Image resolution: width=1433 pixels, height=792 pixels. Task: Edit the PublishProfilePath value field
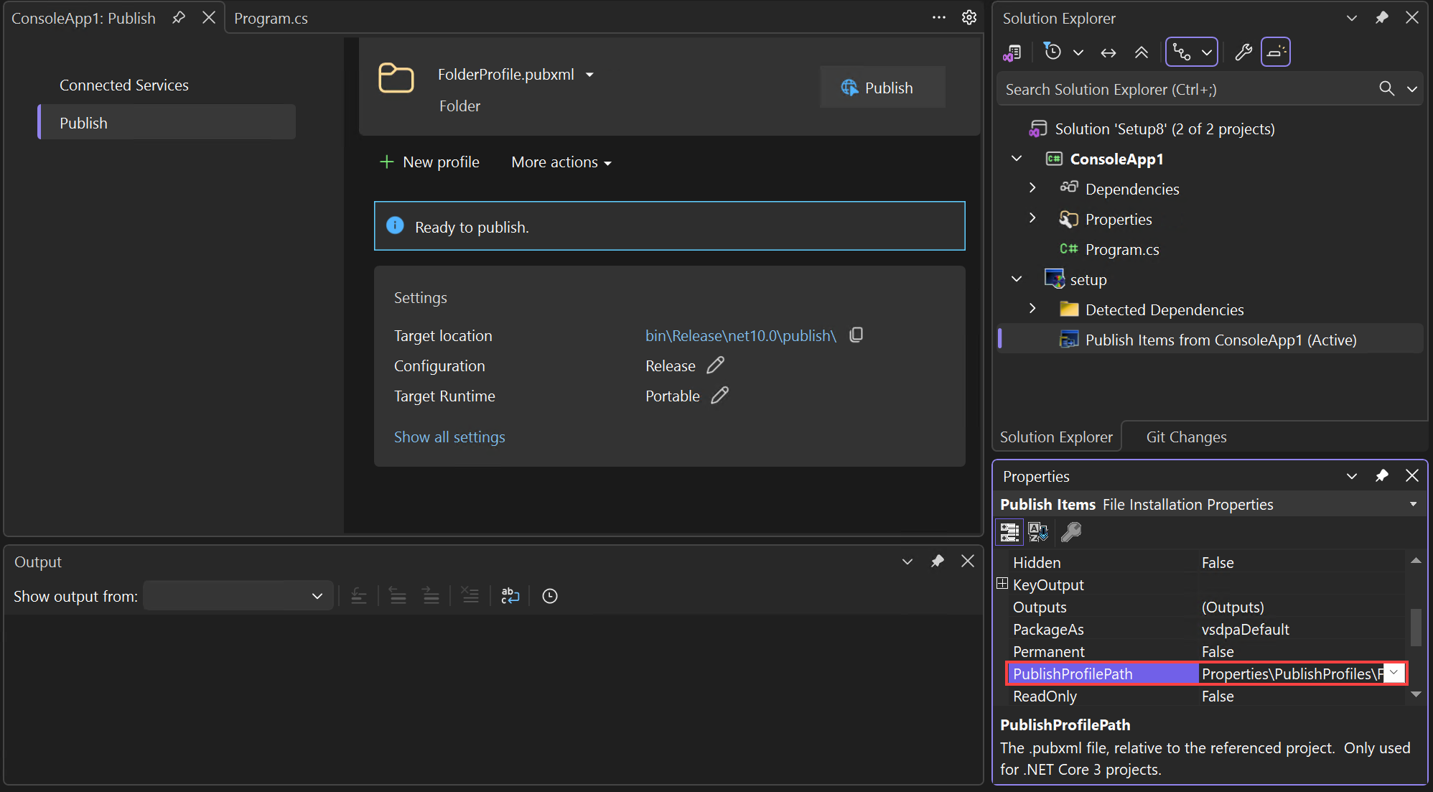click(1292, 674)
